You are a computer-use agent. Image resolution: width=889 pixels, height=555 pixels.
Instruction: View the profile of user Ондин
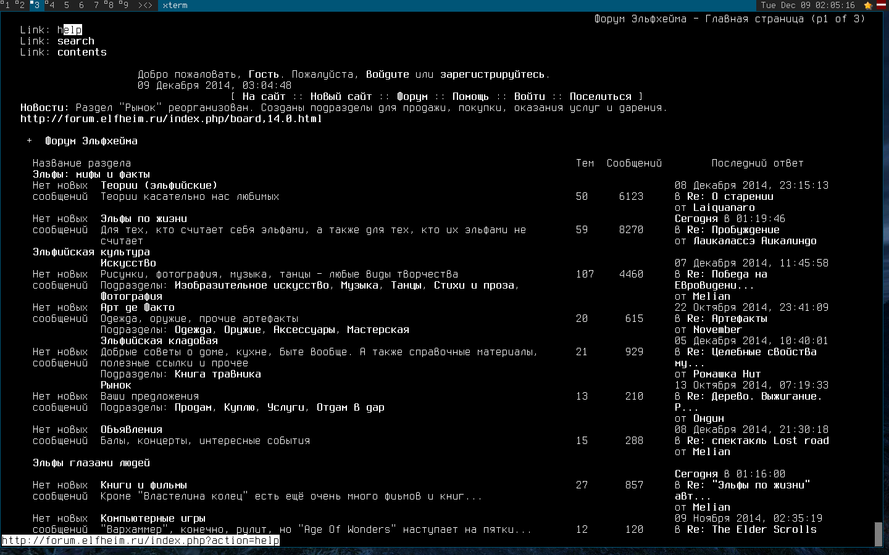tap(709, 418)
